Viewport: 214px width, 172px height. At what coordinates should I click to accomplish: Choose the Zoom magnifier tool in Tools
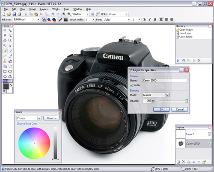pos(10,41)
